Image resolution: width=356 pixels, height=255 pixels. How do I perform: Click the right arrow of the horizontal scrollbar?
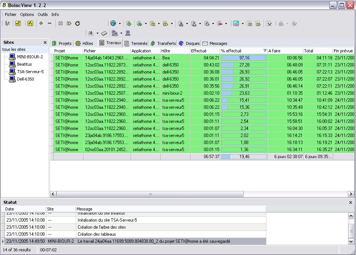click(351, 194)
